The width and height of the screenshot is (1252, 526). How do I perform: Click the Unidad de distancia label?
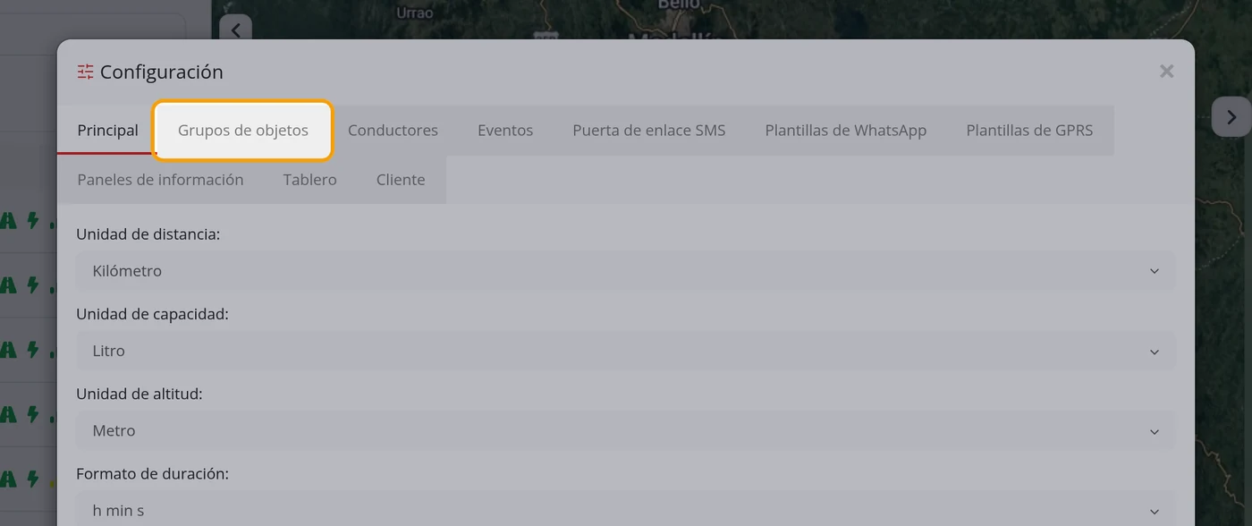coord(148,234)
